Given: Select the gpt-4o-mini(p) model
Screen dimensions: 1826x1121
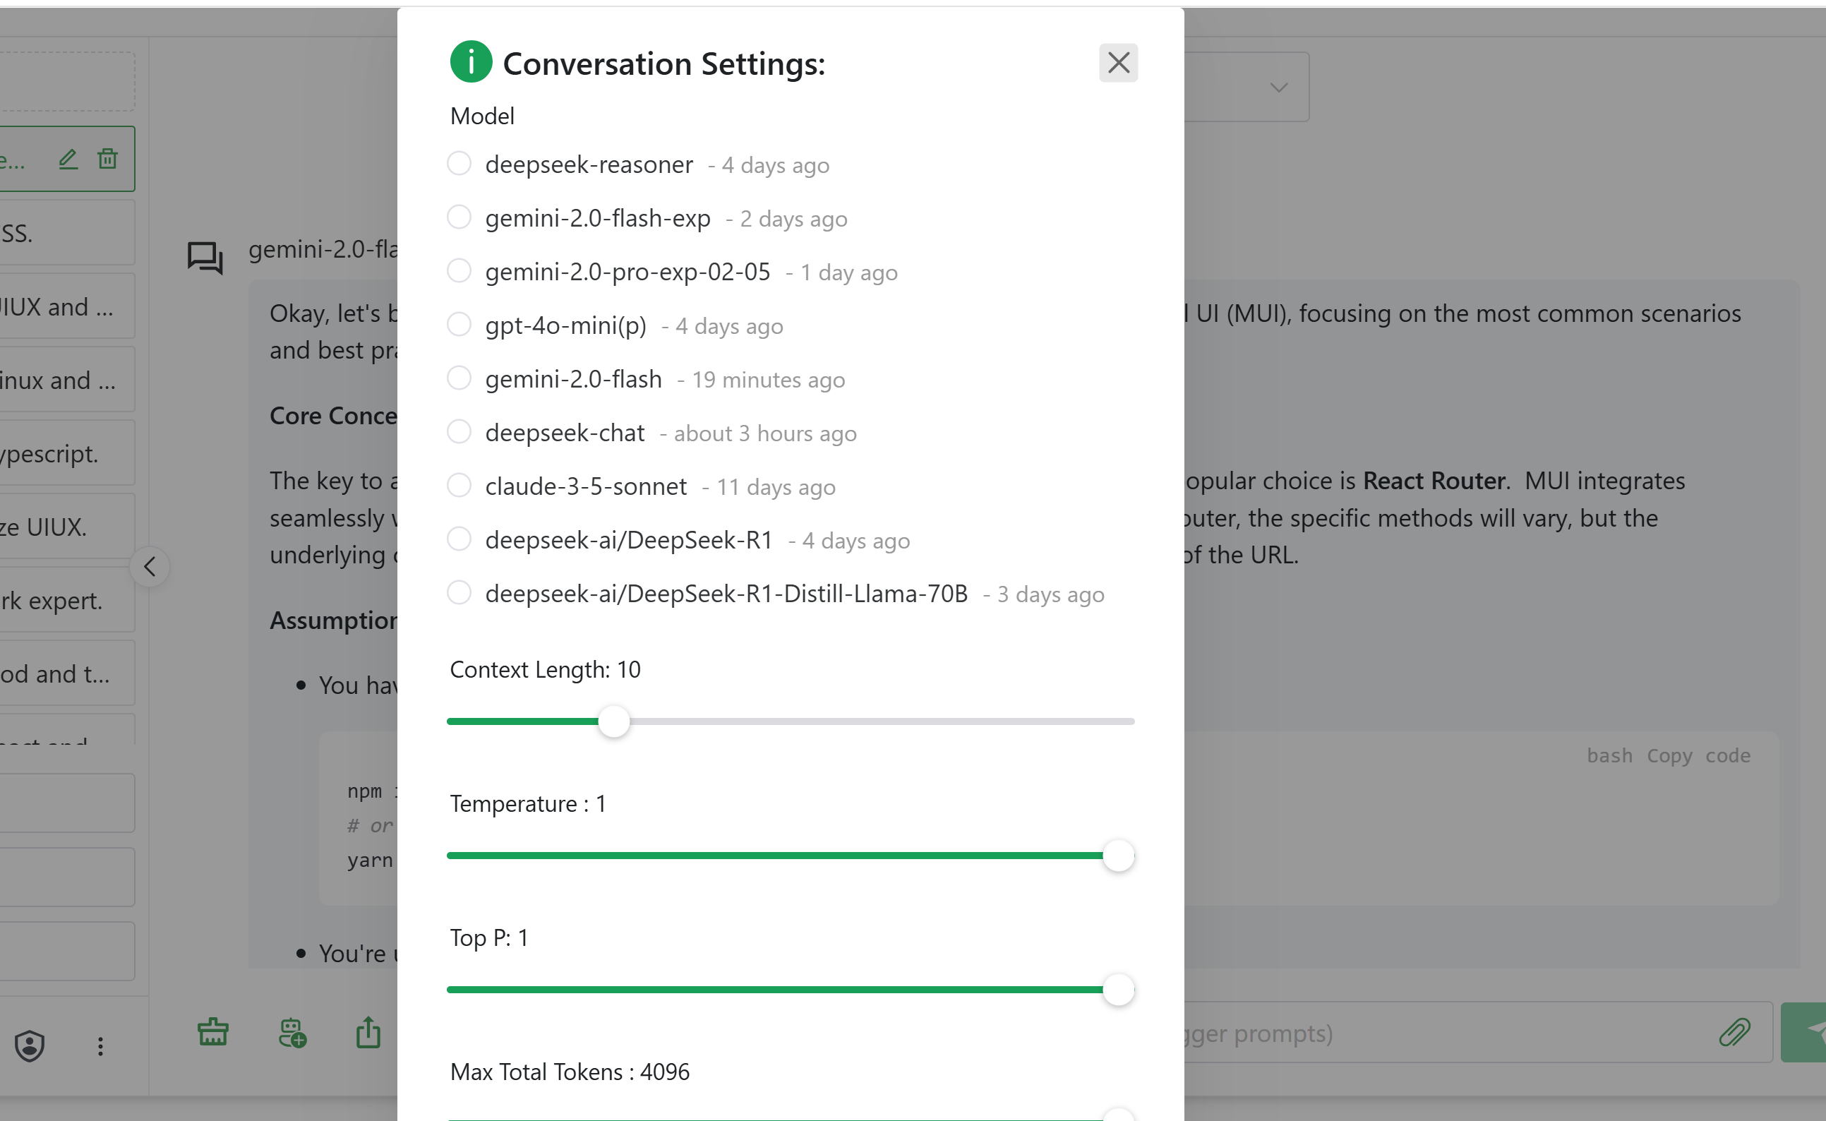Looking at the screenshot, I should [459, 324].
